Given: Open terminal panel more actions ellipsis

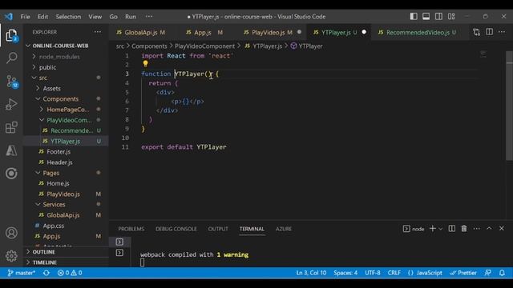Looking at the screenshot, I should [476, 229].
